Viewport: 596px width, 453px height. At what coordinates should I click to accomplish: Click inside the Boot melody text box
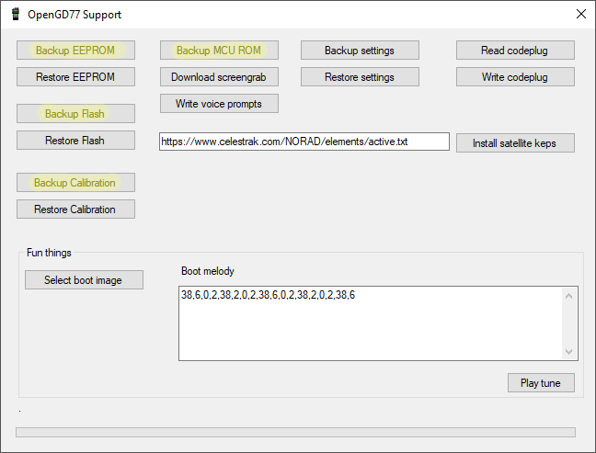(x=368, y=323)
